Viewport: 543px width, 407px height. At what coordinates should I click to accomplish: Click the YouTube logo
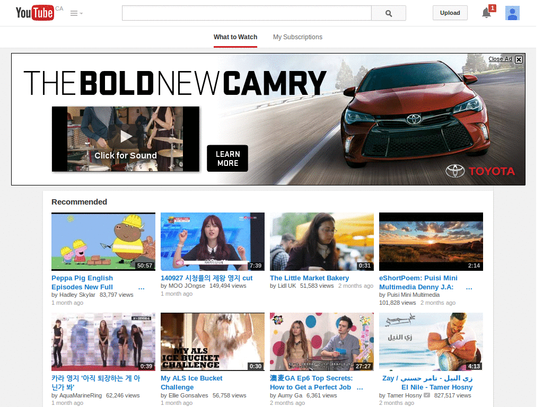34,13
